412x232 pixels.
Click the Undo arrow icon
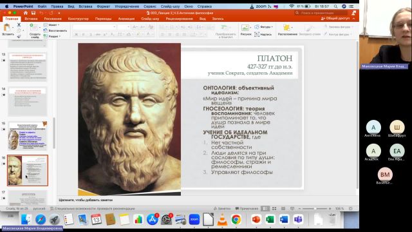point(41,13)
